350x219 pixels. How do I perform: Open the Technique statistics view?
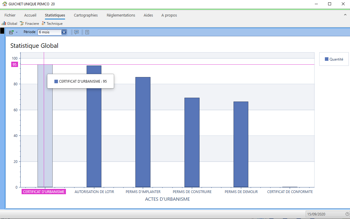(52, 23)
